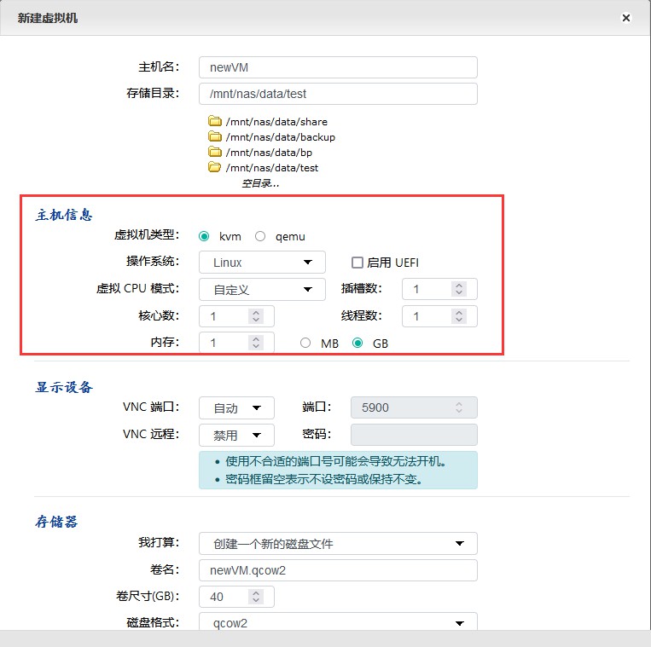651x647 pixels.
Task: Open the 我打算 disk creation dropdown
Action: tap(338, 543)
